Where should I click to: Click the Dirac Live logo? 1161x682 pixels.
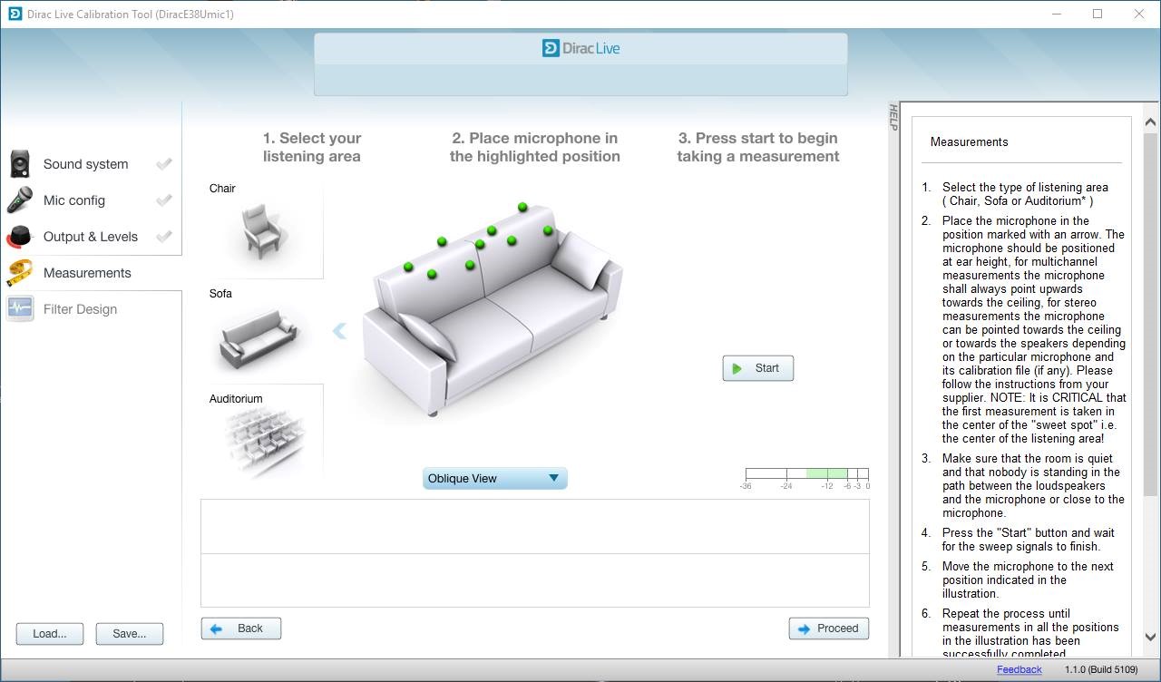click(x=580, y=48)
